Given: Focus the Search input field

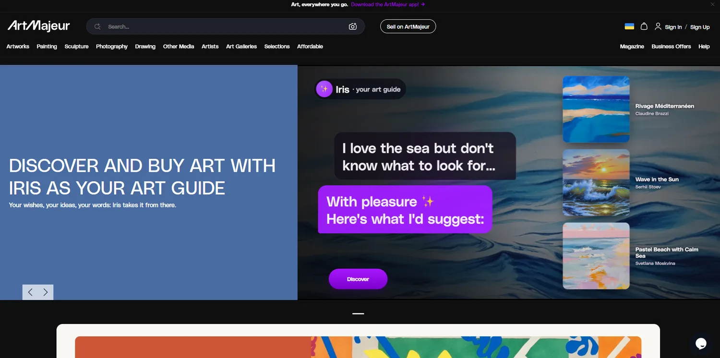Looking at the screenshot, I should [226, 26].
